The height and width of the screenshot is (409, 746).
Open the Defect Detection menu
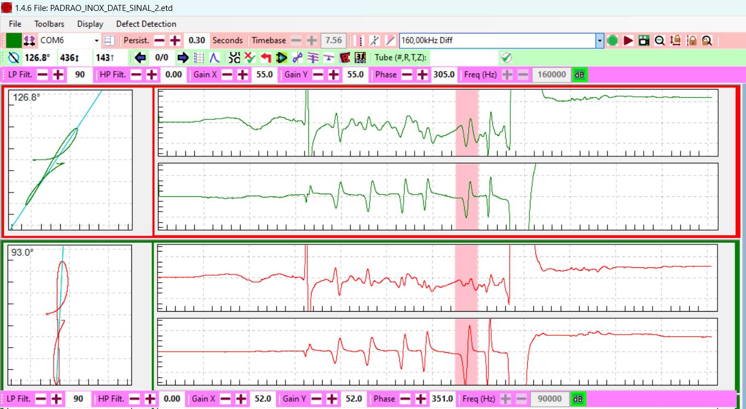click(146, 24)
